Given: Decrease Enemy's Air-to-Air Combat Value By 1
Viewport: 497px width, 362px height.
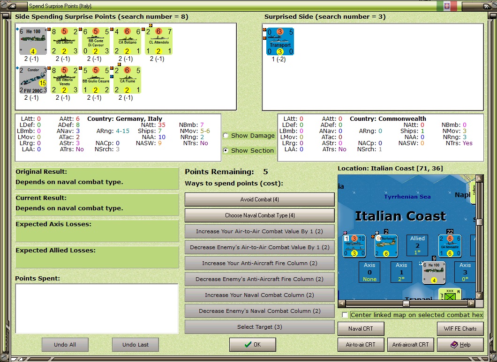Looking at the screenshot, I should (260, 247).
